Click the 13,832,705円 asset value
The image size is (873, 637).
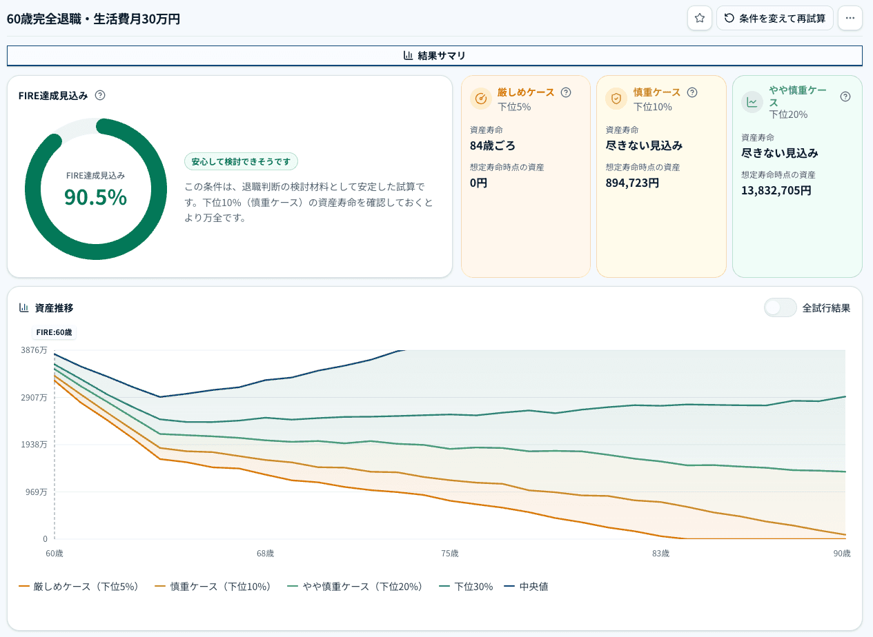pos(776,190)
